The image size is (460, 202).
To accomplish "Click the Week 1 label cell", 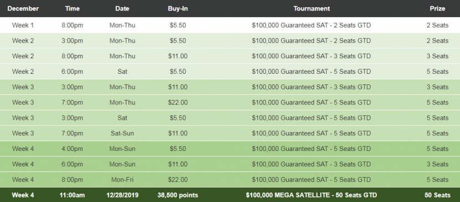I will (23, 26).
